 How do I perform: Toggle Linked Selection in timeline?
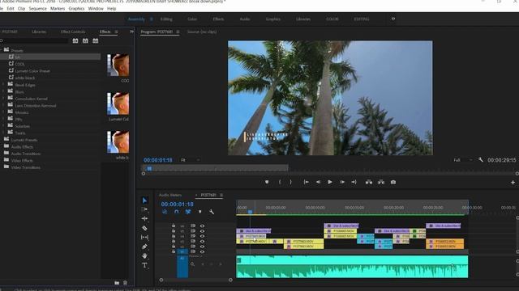[x=188, y=212]
